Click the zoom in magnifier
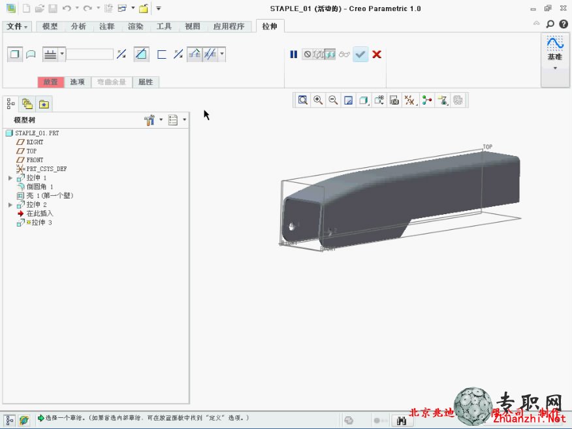This screenshot has height=429, width=572. [x=318, y=100]
